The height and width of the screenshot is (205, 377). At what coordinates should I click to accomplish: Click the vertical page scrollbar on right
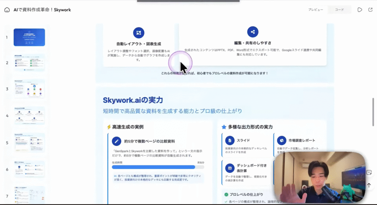tap(373, 112)
